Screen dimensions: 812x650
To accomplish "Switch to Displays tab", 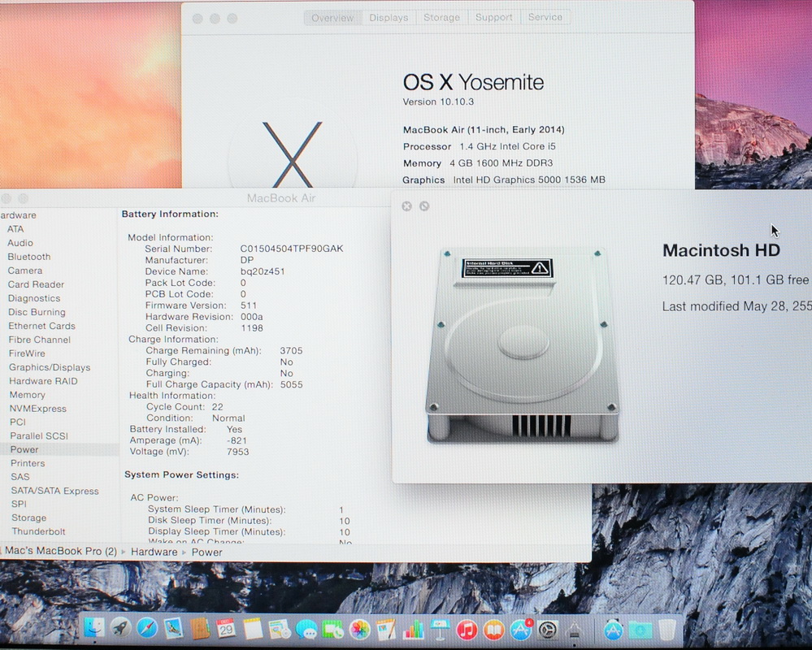I will click(x=389, y=18).
